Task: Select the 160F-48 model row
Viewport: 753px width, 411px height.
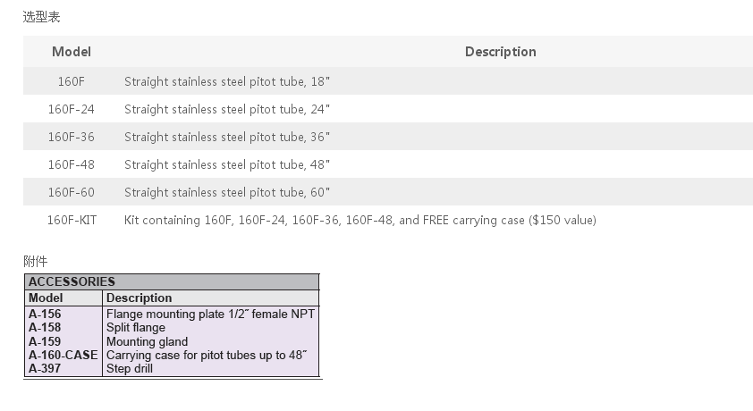Action: (x=388, y=164)
